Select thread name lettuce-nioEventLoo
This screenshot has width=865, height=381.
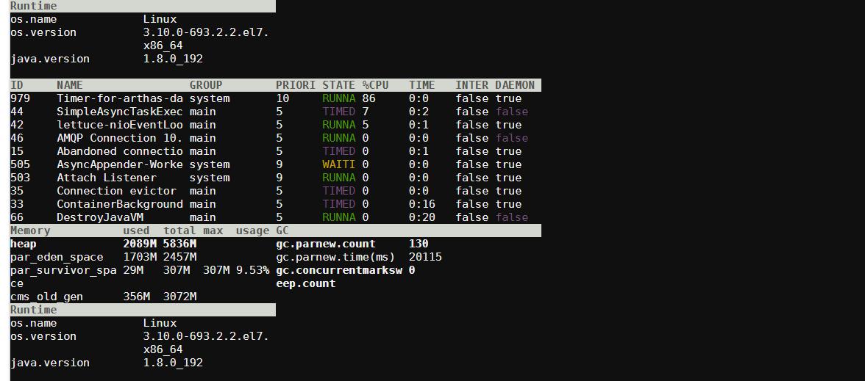[120, 125]
